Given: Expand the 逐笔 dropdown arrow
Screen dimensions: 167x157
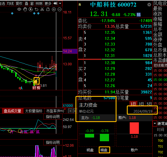Looking at the screenshot, I should (x=155, y=123).
